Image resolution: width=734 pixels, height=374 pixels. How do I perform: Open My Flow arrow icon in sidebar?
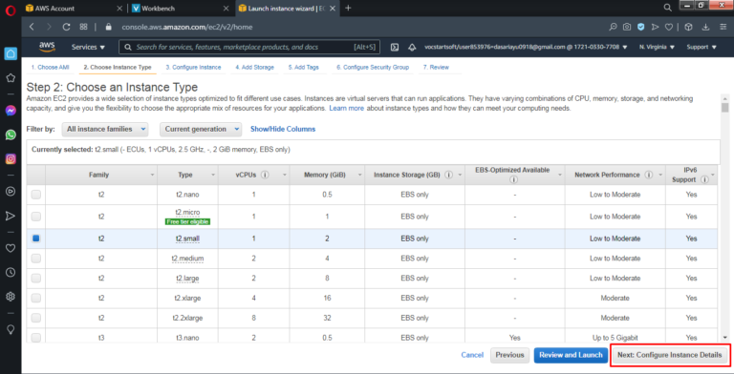pyautogui.click(x=11, y=216)
